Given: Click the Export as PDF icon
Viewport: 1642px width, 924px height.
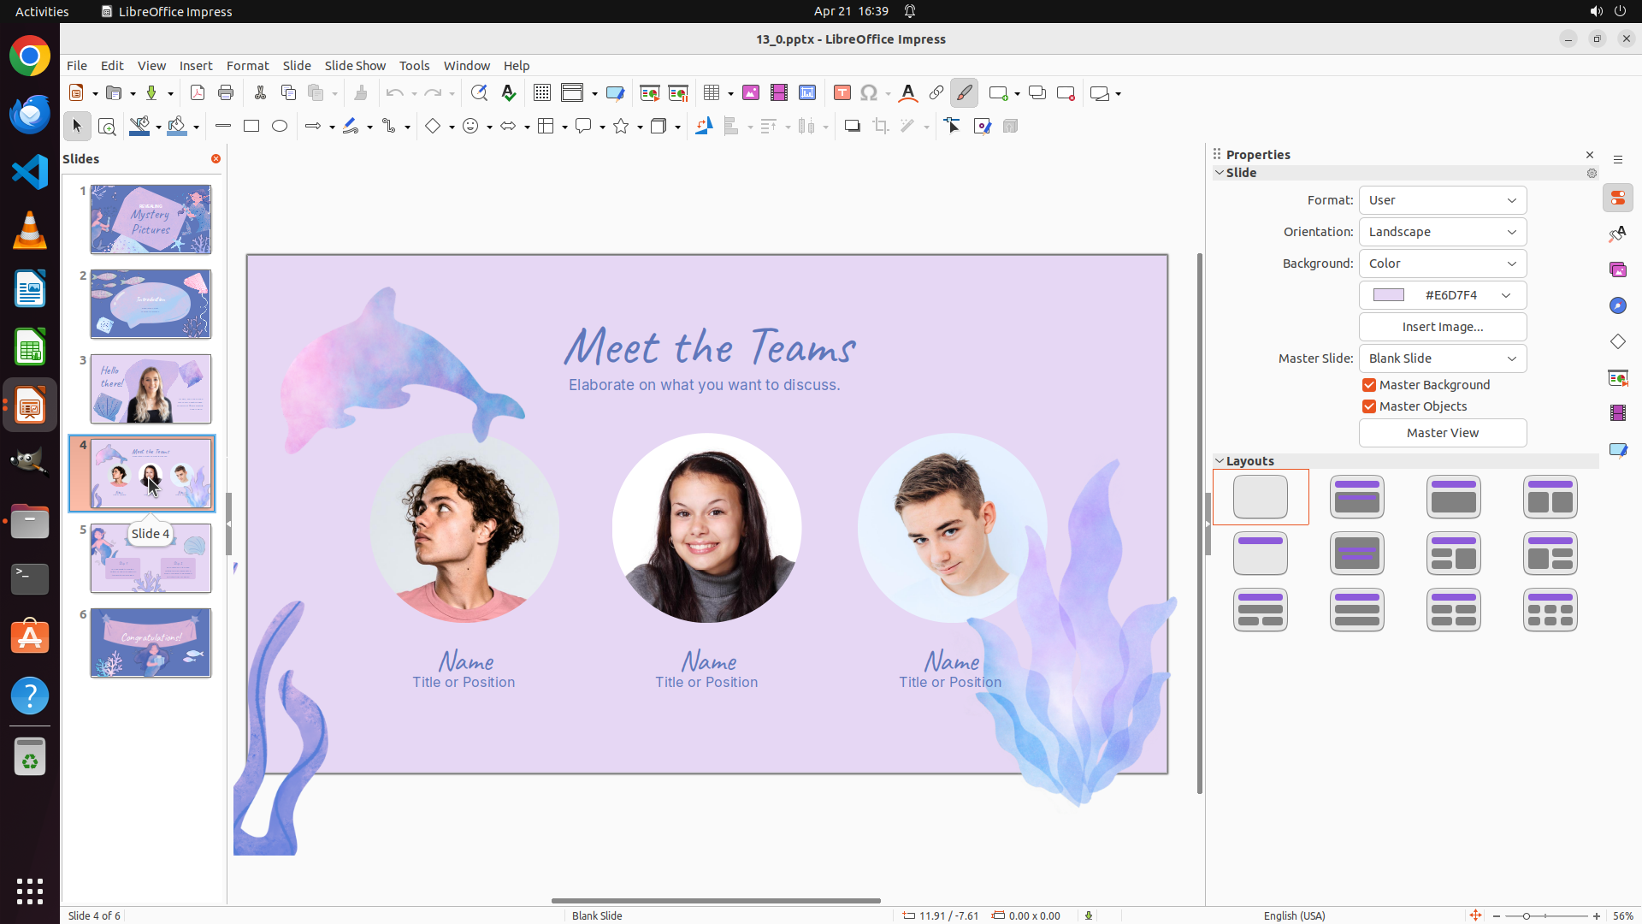Looking at the screenshot, I should 198,93.
